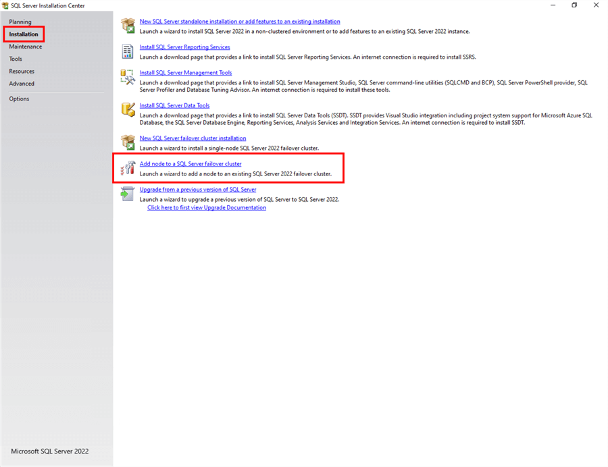Click the SQL Server Installation Center title text

48,6
